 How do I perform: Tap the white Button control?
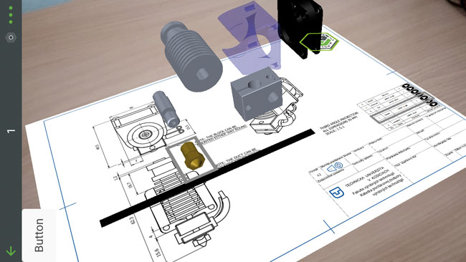point(39,236)
